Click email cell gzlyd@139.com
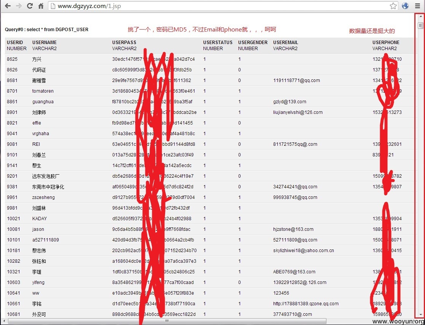The height and width of the screenshot is (325, 425). (290, 102)
